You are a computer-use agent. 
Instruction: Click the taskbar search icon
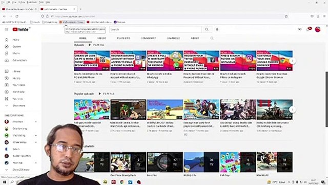(x=12, y=182)
